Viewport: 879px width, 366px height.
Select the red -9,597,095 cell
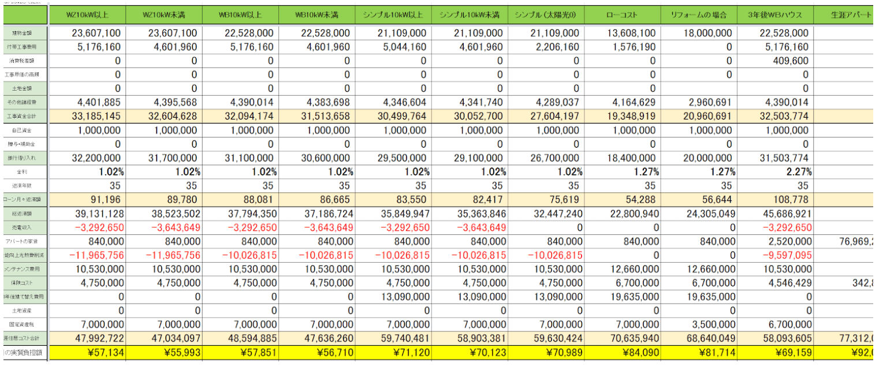[x=774, y=255]
